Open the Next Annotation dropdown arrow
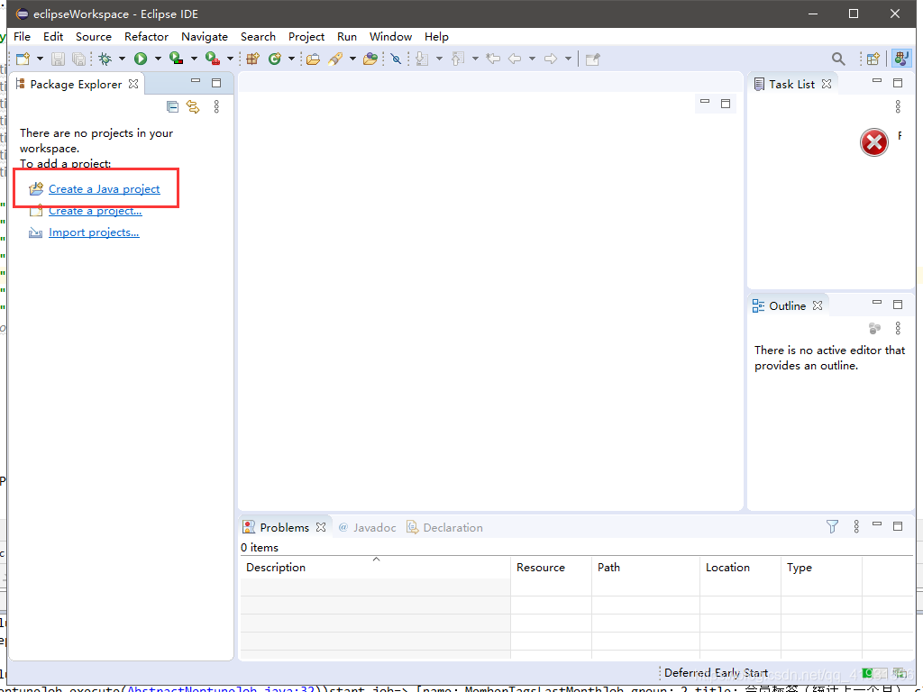The image size is (923, 692). (439, 59)
